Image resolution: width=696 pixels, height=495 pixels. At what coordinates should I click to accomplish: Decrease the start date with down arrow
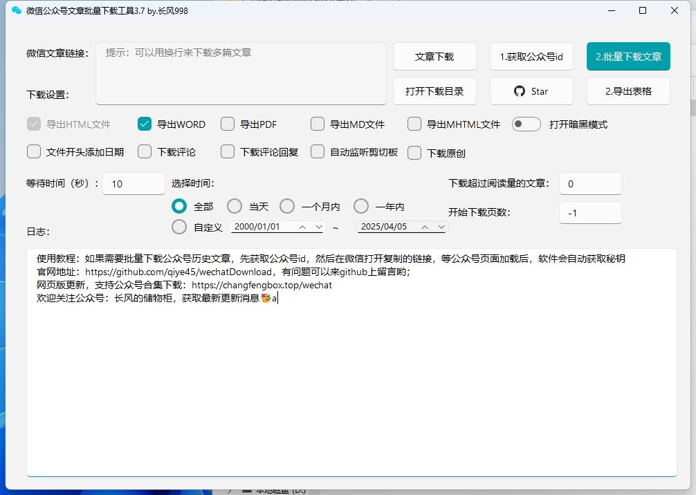tap(319, 227)
